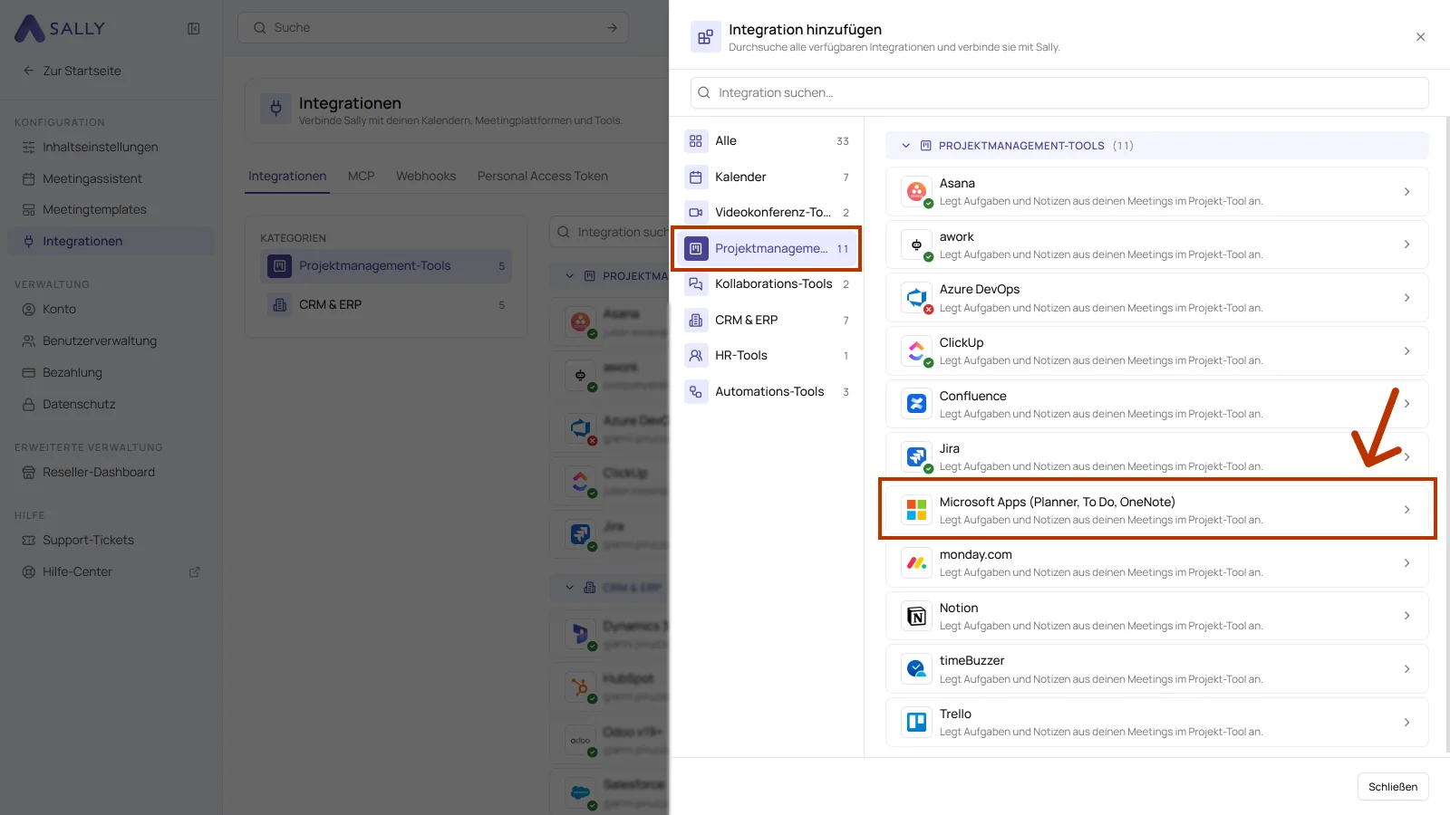Open Trello via its chevron
The height and width of the screenshot is (815, 1450).
tap(1406, 722)
